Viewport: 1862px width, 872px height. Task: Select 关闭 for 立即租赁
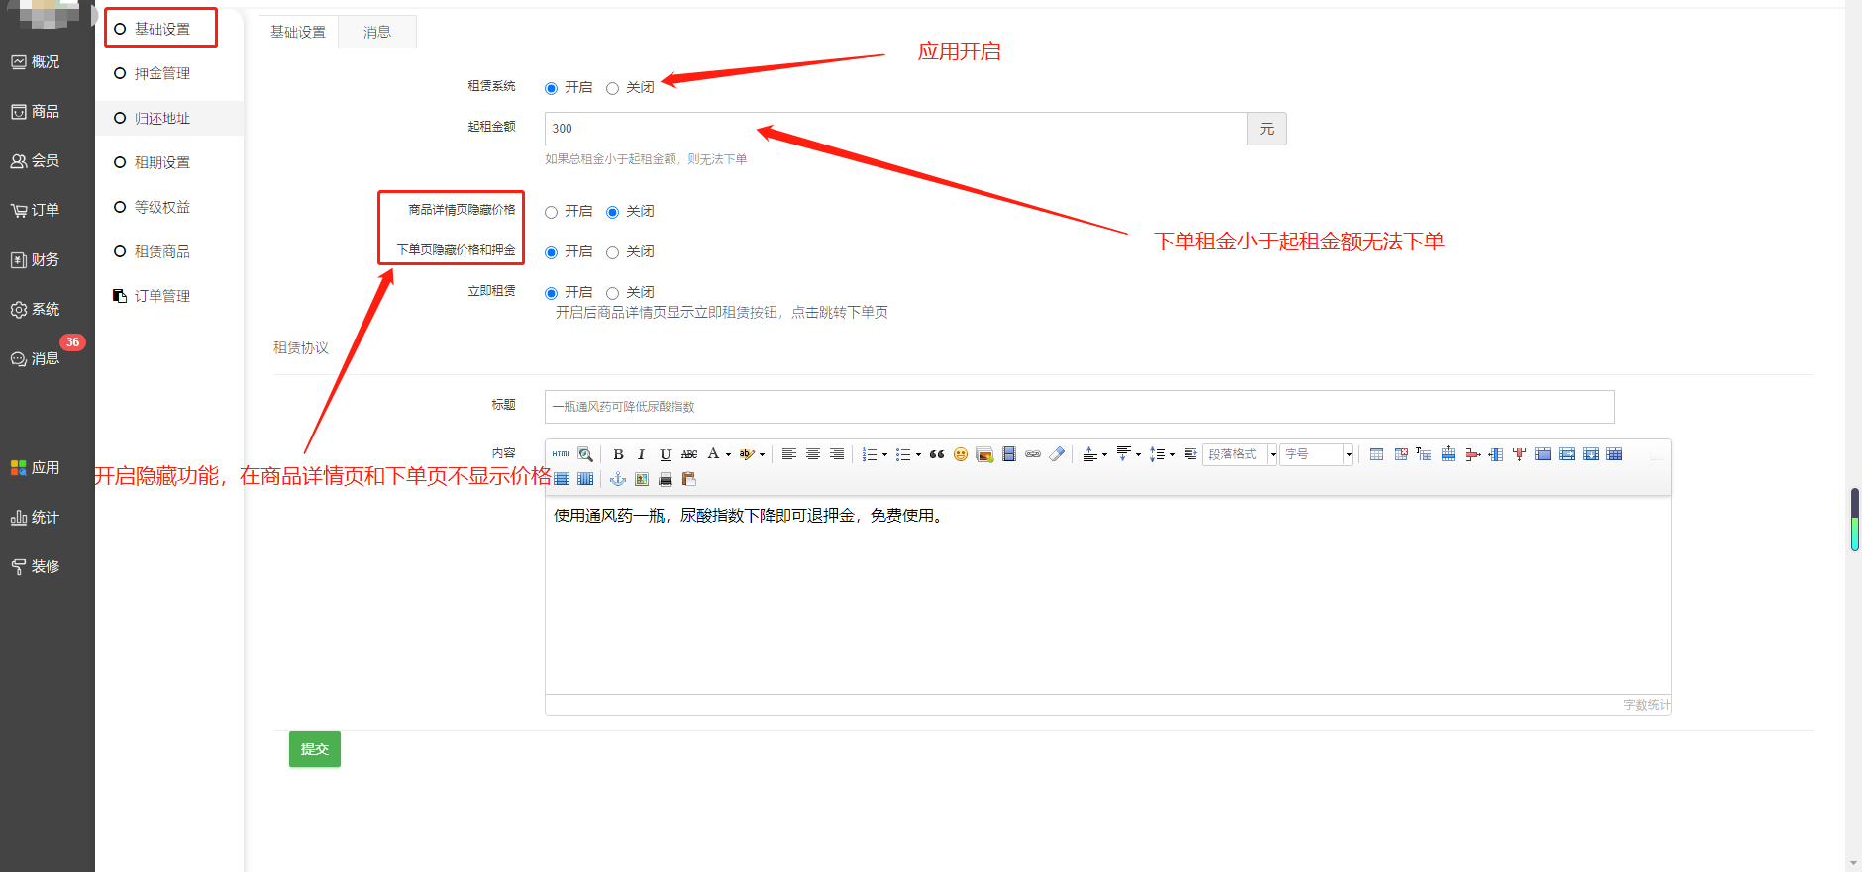pyautogui.click(x=612, y=294)
